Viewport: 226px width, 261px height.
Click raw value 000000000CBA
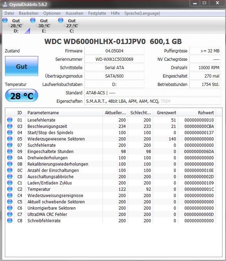pos(199,126)
